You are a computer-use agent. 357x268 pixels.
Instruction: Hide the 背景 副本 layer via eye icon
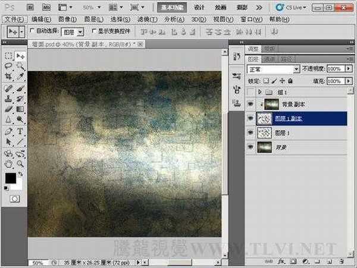(251, 105)
